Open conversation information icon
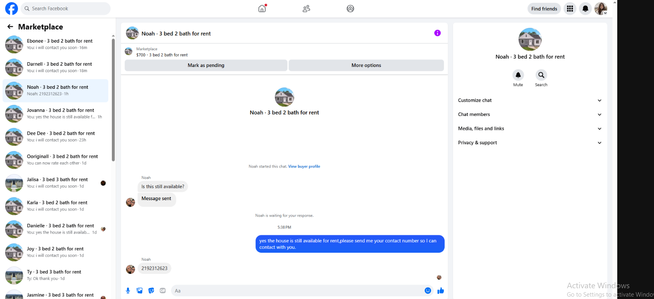 [437, 33]
